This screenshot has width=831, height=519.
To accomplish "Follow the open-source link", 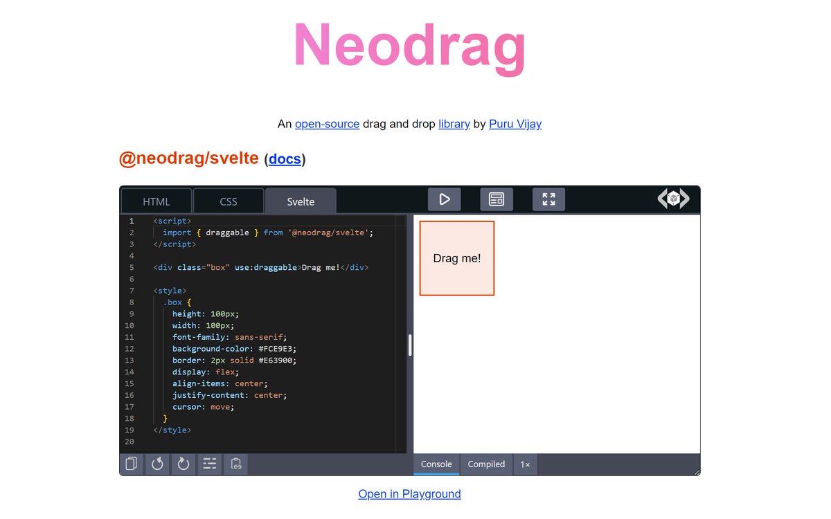I will coord(327,124).
